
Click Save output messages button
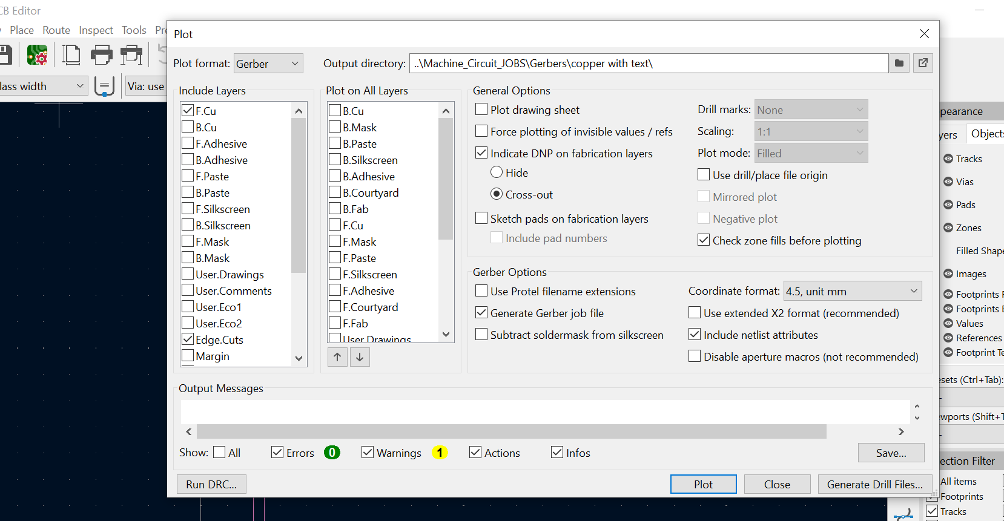tap(891, 453)
